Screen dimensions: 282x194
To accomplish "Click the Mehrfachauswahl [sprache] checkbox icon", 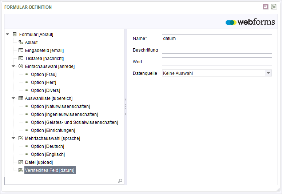I will tap(21, 138).
